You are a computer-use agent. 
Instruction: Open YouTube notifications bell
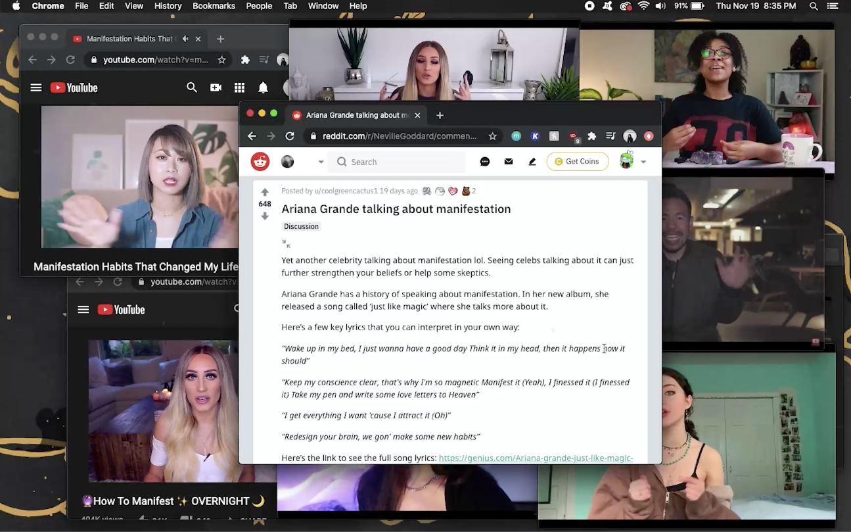click(263, 87)
